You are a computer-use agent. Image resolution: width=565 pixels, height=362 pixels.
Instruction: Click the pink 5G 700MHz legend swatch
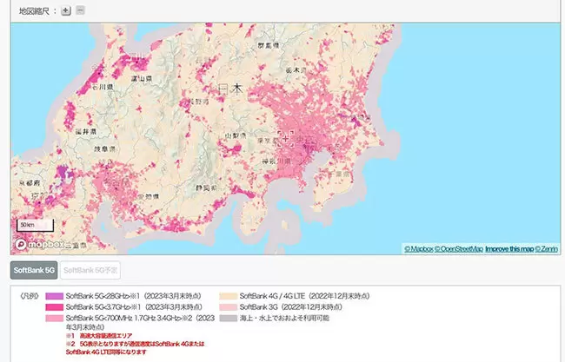[x=55, y=318]
